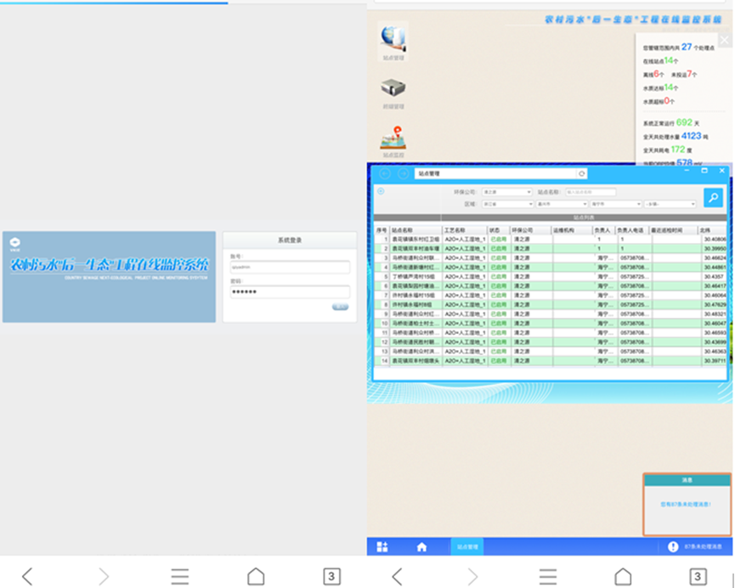735x588 pixels.
Task: Click the home icon in blue taskbar
Action: [421, 547]
